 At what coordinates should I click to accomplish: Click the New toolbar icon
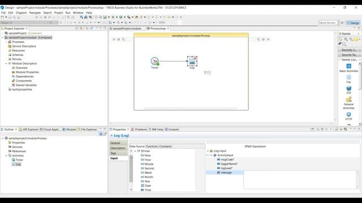coord(2,17)
